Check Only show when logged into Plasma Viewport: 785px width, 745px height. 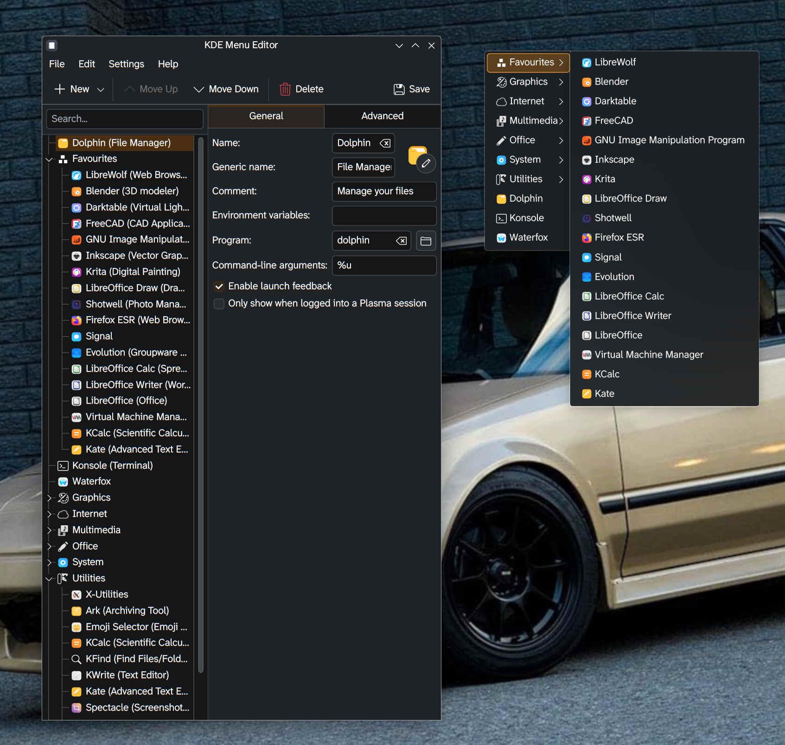pyautogui.click(x=219, y=304)
